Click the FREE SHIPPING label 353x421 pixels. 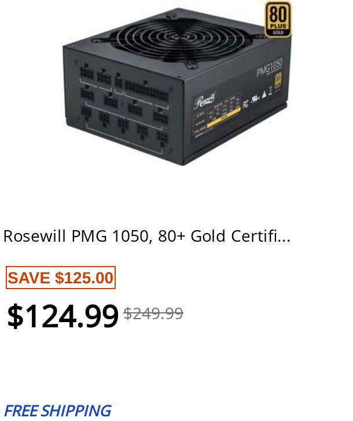(x=58, y=411)
